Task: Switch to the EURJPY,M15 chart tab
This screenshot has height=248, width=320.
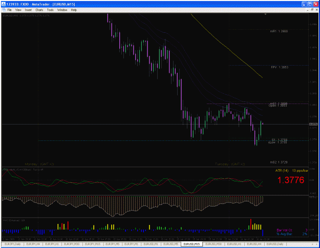Action: 93,244
